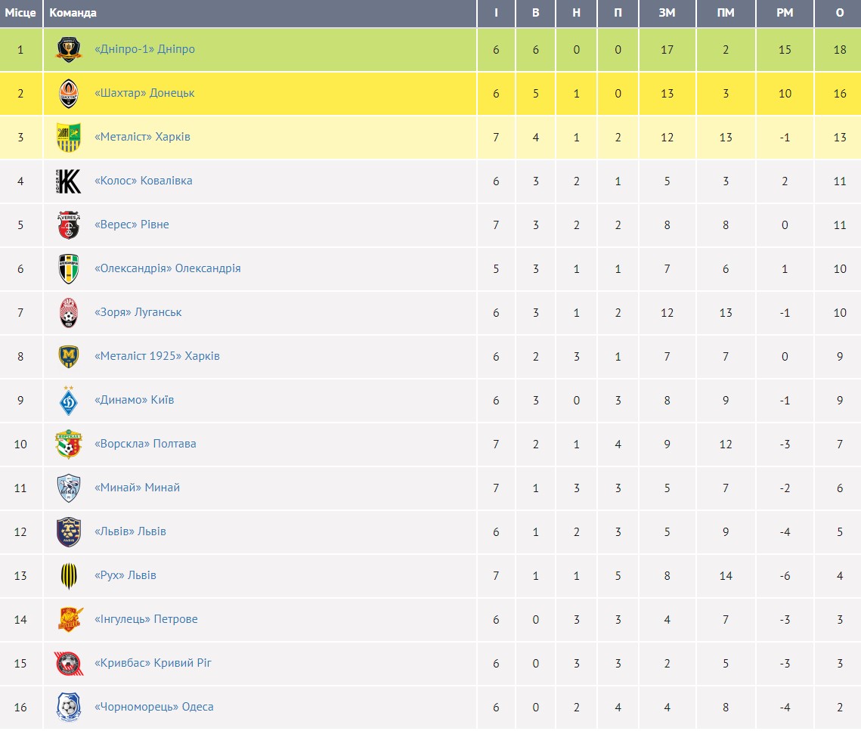Image resolution: width=861 pixels, height=731 pixels.
Task: Click the Shakhtar Donetsk club crest
Action: (x=69, y=94)
